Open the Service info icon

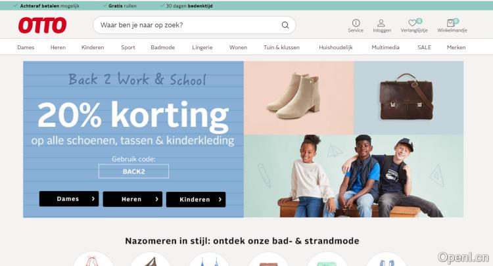(x=356, y=23)
